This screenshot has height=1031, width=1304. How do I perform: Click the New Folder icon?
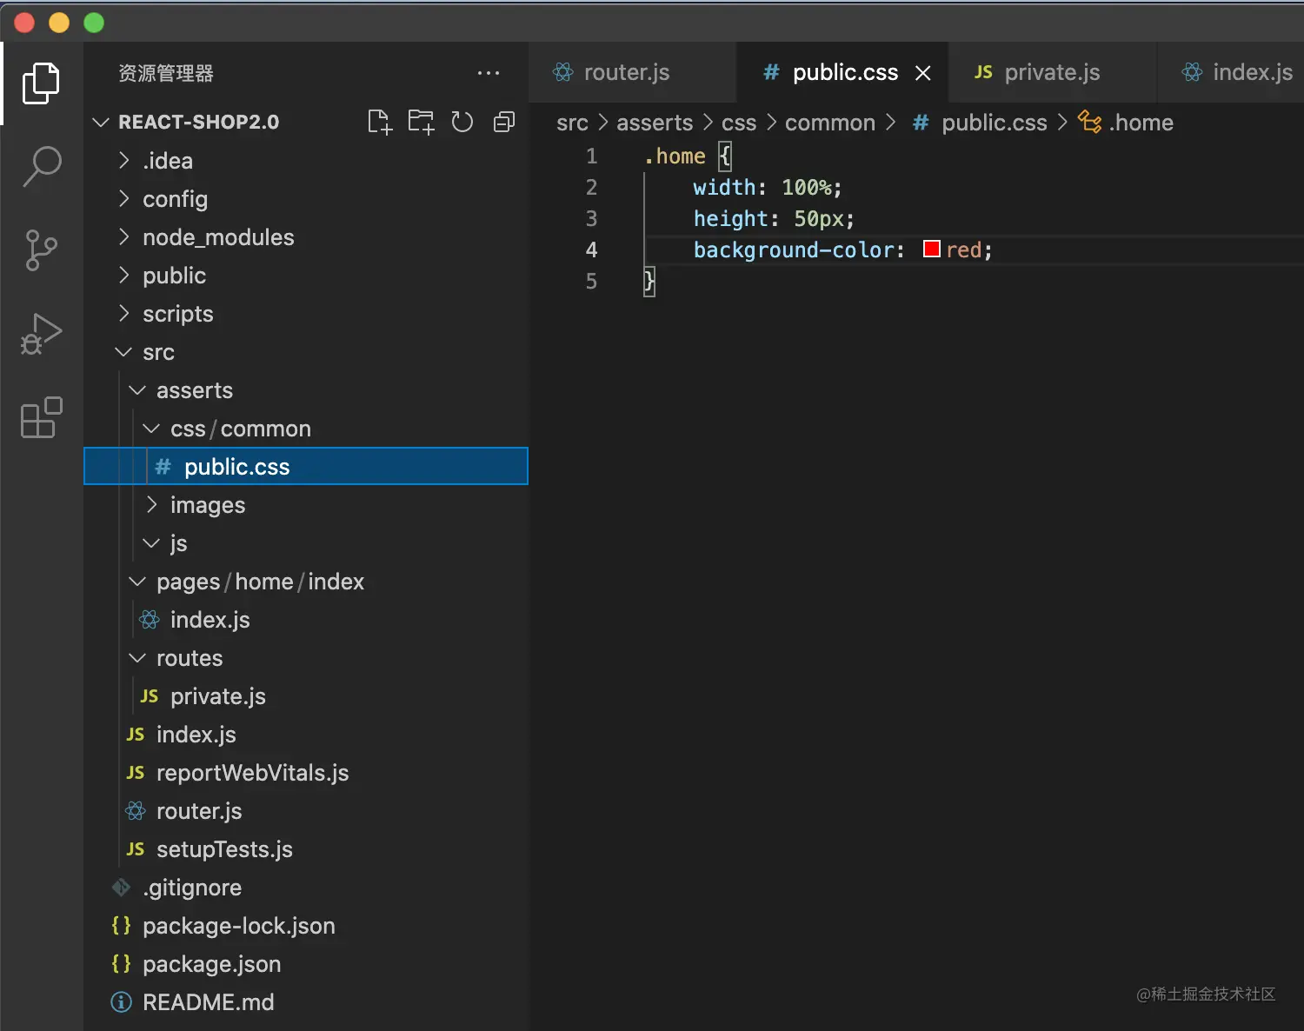422,122
